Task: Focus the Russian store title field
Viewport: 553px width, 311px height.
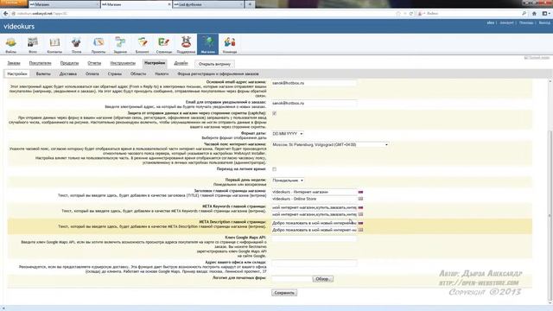Action: point(314,192)
